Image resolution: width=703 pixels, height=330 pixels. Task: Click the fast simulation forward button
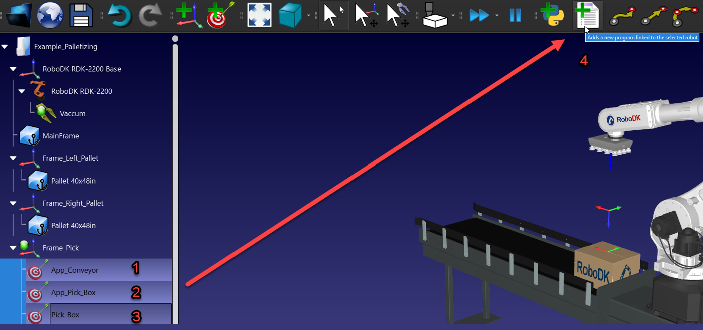click(479, 15)
